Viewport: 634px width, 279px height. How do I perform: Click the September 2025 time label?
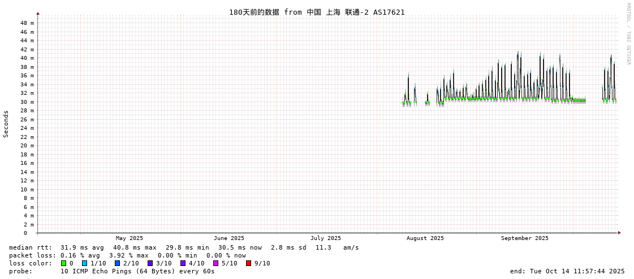pos(524,238)
